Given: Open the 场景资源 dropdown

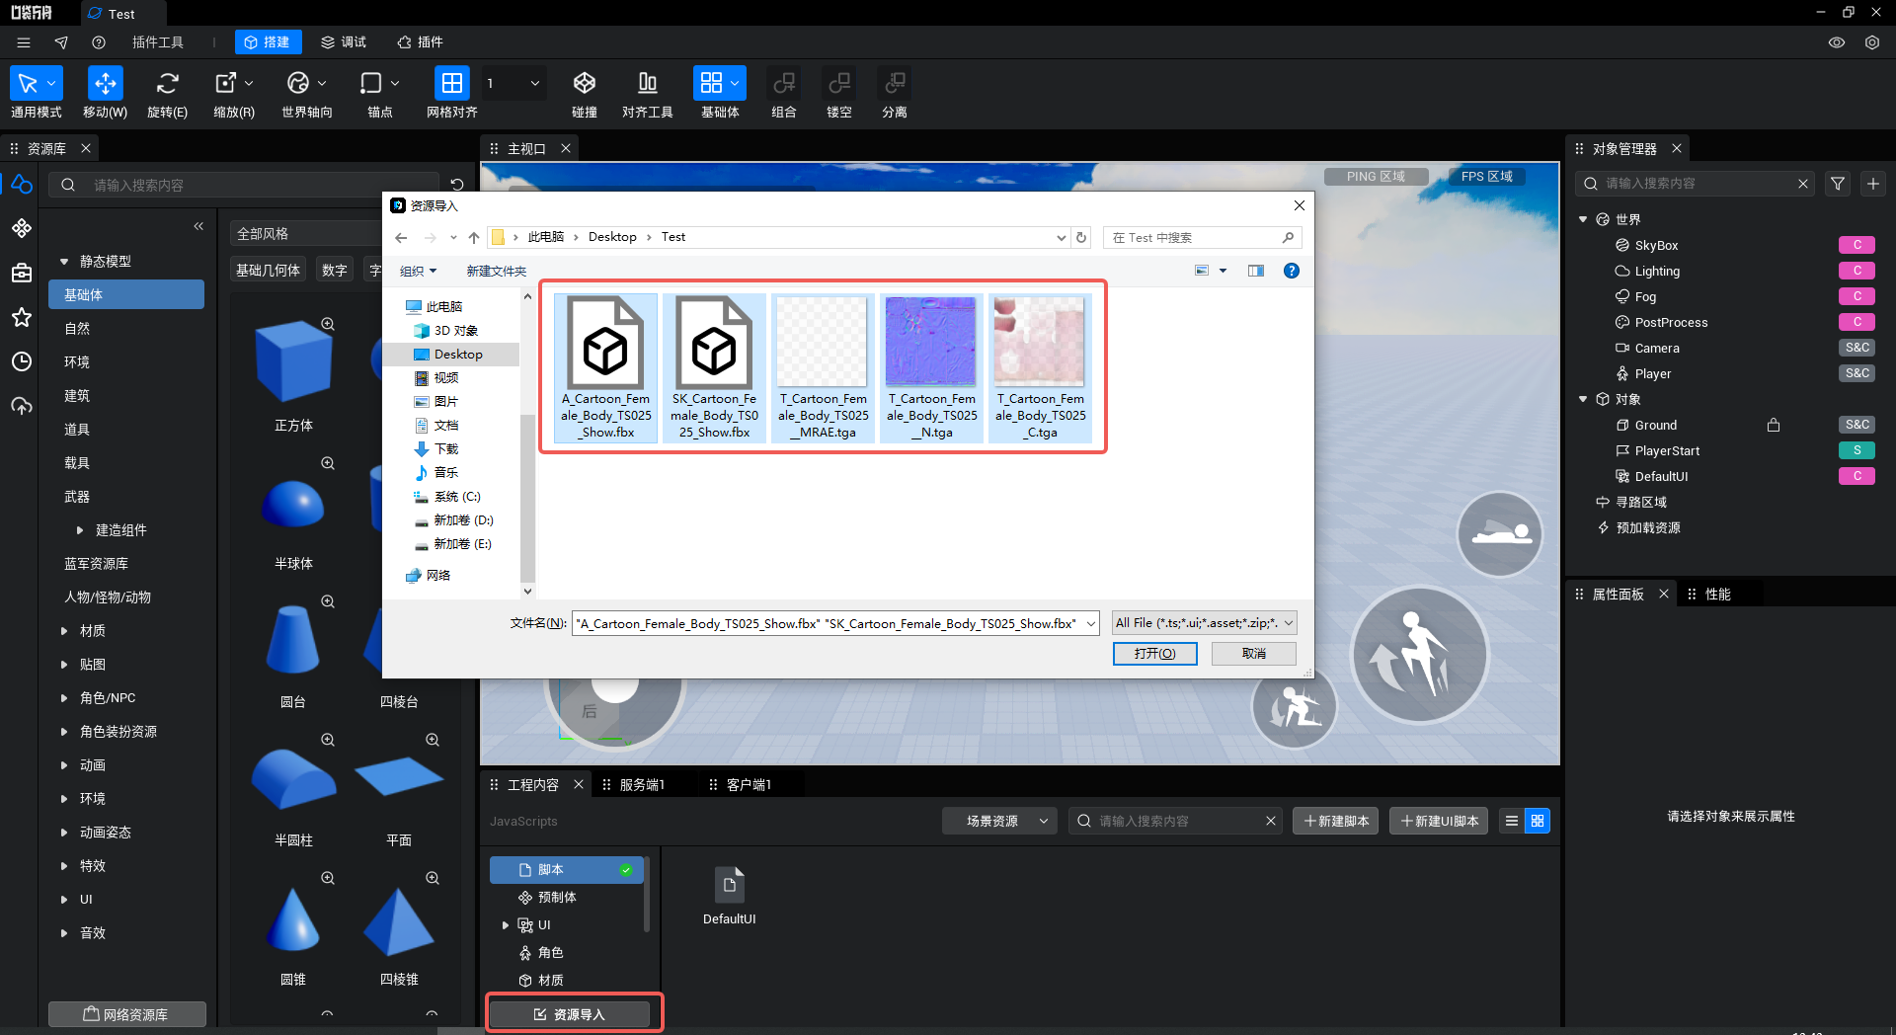Looking at the screenshot, I should (999, 821).
